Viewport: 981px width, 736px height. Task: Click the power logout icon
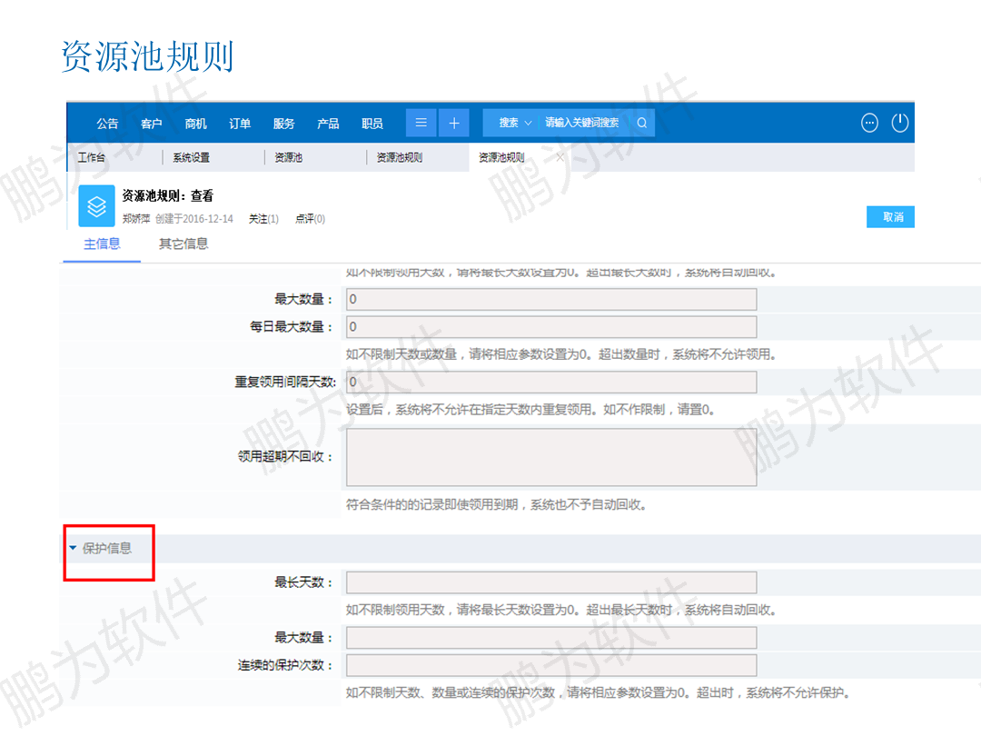[x=899, y=123]
